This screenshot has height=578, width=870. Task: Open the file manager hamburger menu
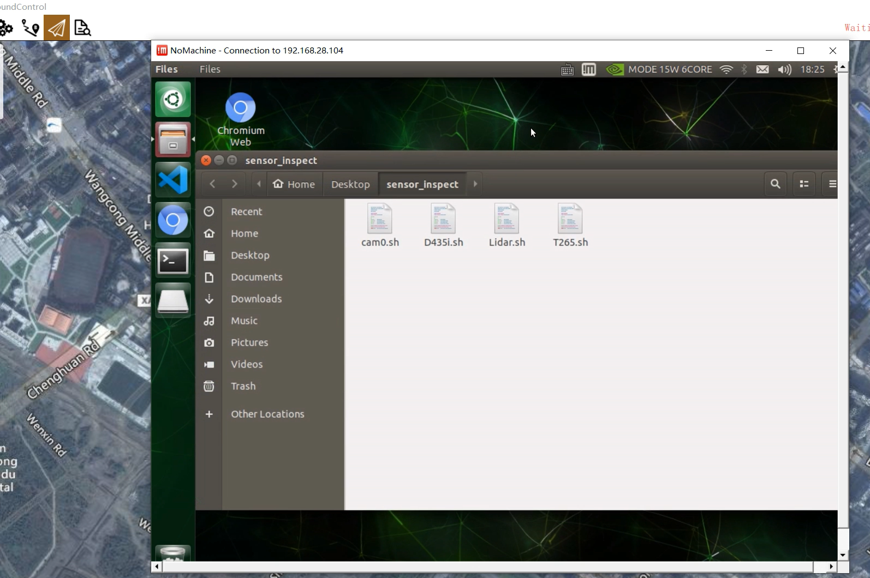click(x=832, y=184)
